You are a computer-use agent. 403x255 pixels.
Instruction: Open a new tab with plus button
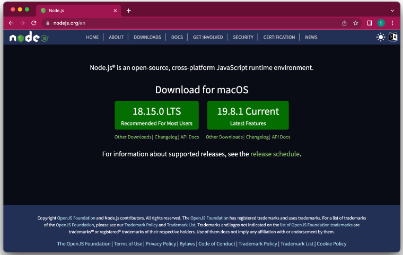tap(128, 10)
